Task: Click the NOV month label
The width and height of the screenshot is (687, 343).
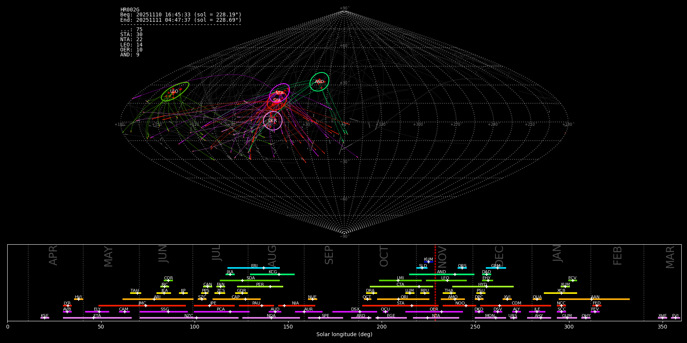Action: pyautogui.click(x=442, y=256)
